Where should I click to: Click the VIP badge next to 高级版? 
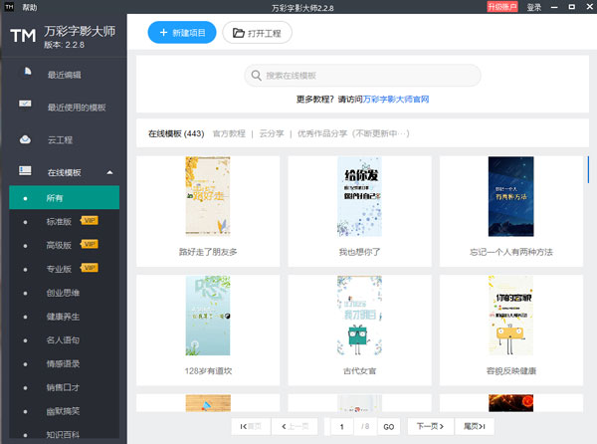90,244
